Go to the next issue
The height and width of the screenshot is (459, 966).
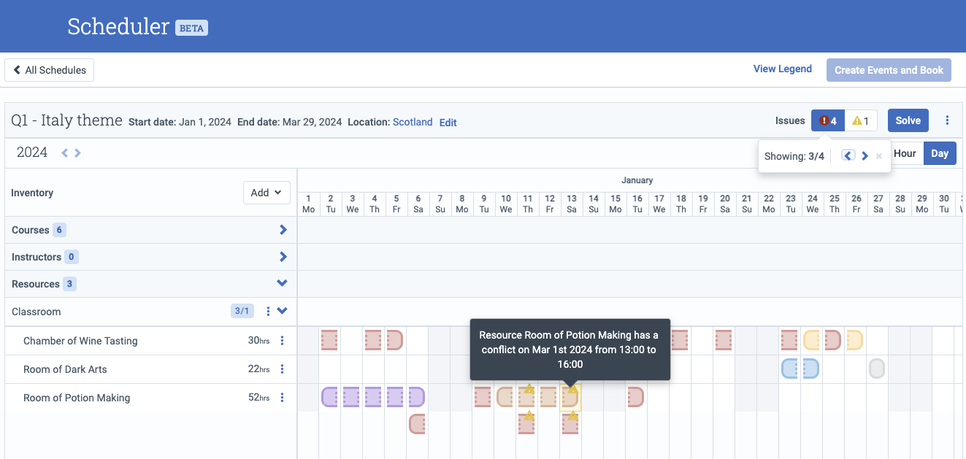[x=865, y=155]
